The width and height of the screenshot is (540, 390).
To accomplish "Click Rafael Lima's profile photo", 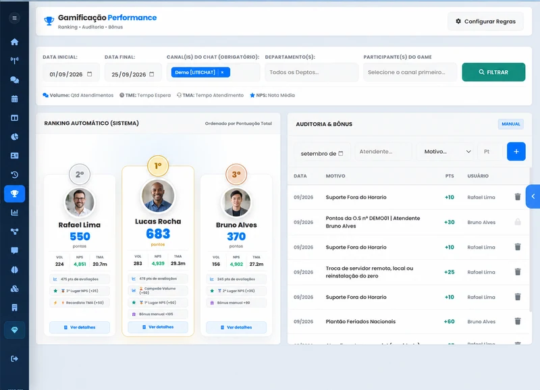I will tap(80, 202).
